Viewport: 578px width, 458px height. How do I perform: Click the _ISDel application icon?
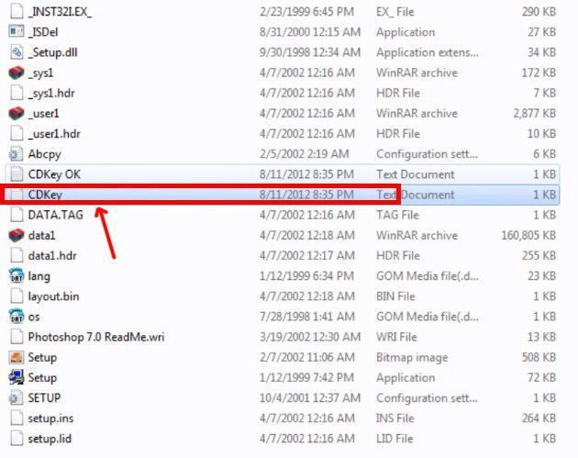click(17, 32)
